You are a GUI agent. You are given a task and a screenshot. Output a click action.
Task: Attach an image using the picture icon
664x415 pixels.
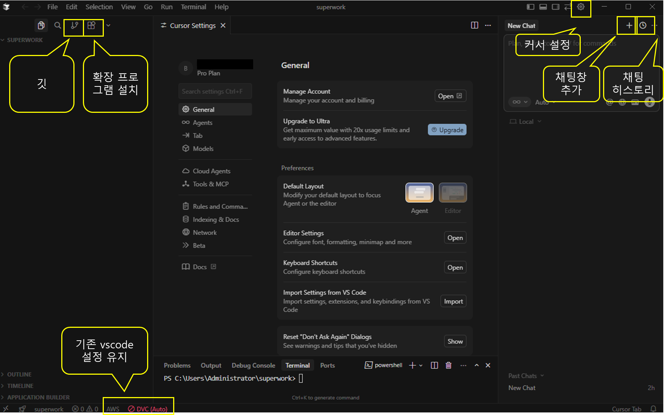pos(635,102)
